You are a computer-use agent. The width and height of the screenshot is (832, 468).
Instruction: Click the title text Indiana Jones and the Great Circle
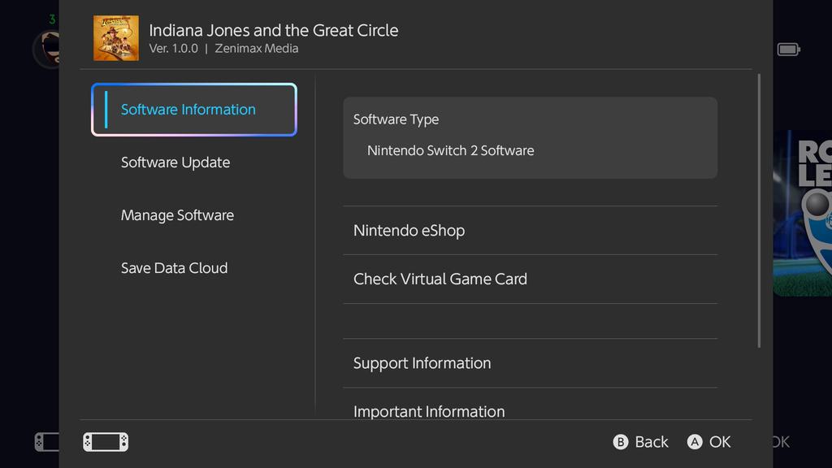(x=273, y=30)
